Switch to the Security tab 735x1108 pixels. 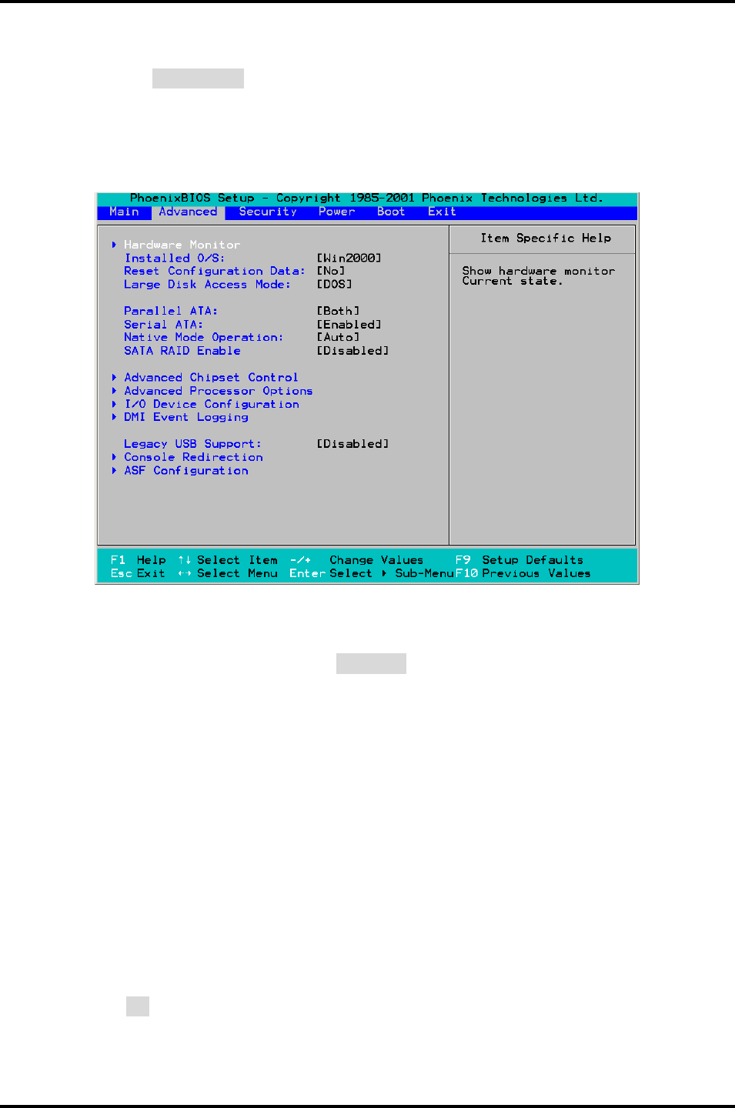[268, 212]
